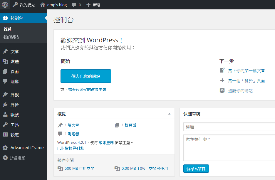275x180 pixels.
Task: Click the media icon beside 媒體
Action: click(x=5, y=61)
